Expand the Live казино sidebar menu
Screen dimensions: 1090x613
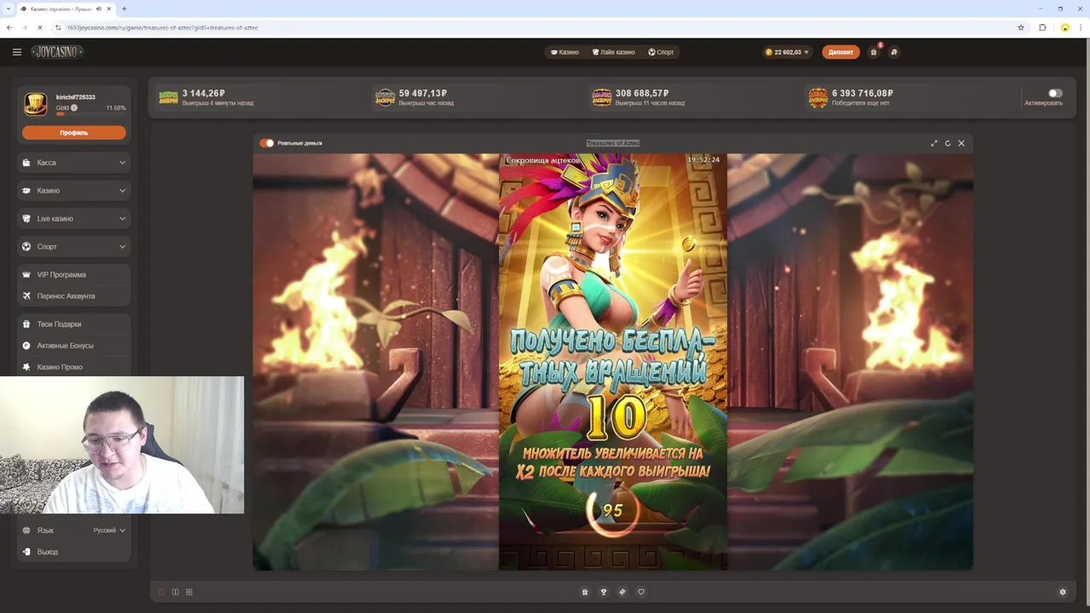pyautogui.click(x=74, y=219)
